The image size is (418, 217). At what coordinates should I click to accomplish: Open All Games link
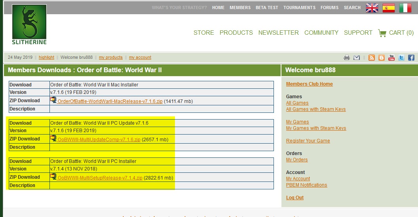point(297,103)
